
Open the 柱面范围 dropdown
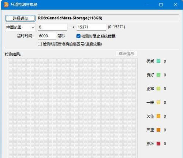[x=20, y=27]
